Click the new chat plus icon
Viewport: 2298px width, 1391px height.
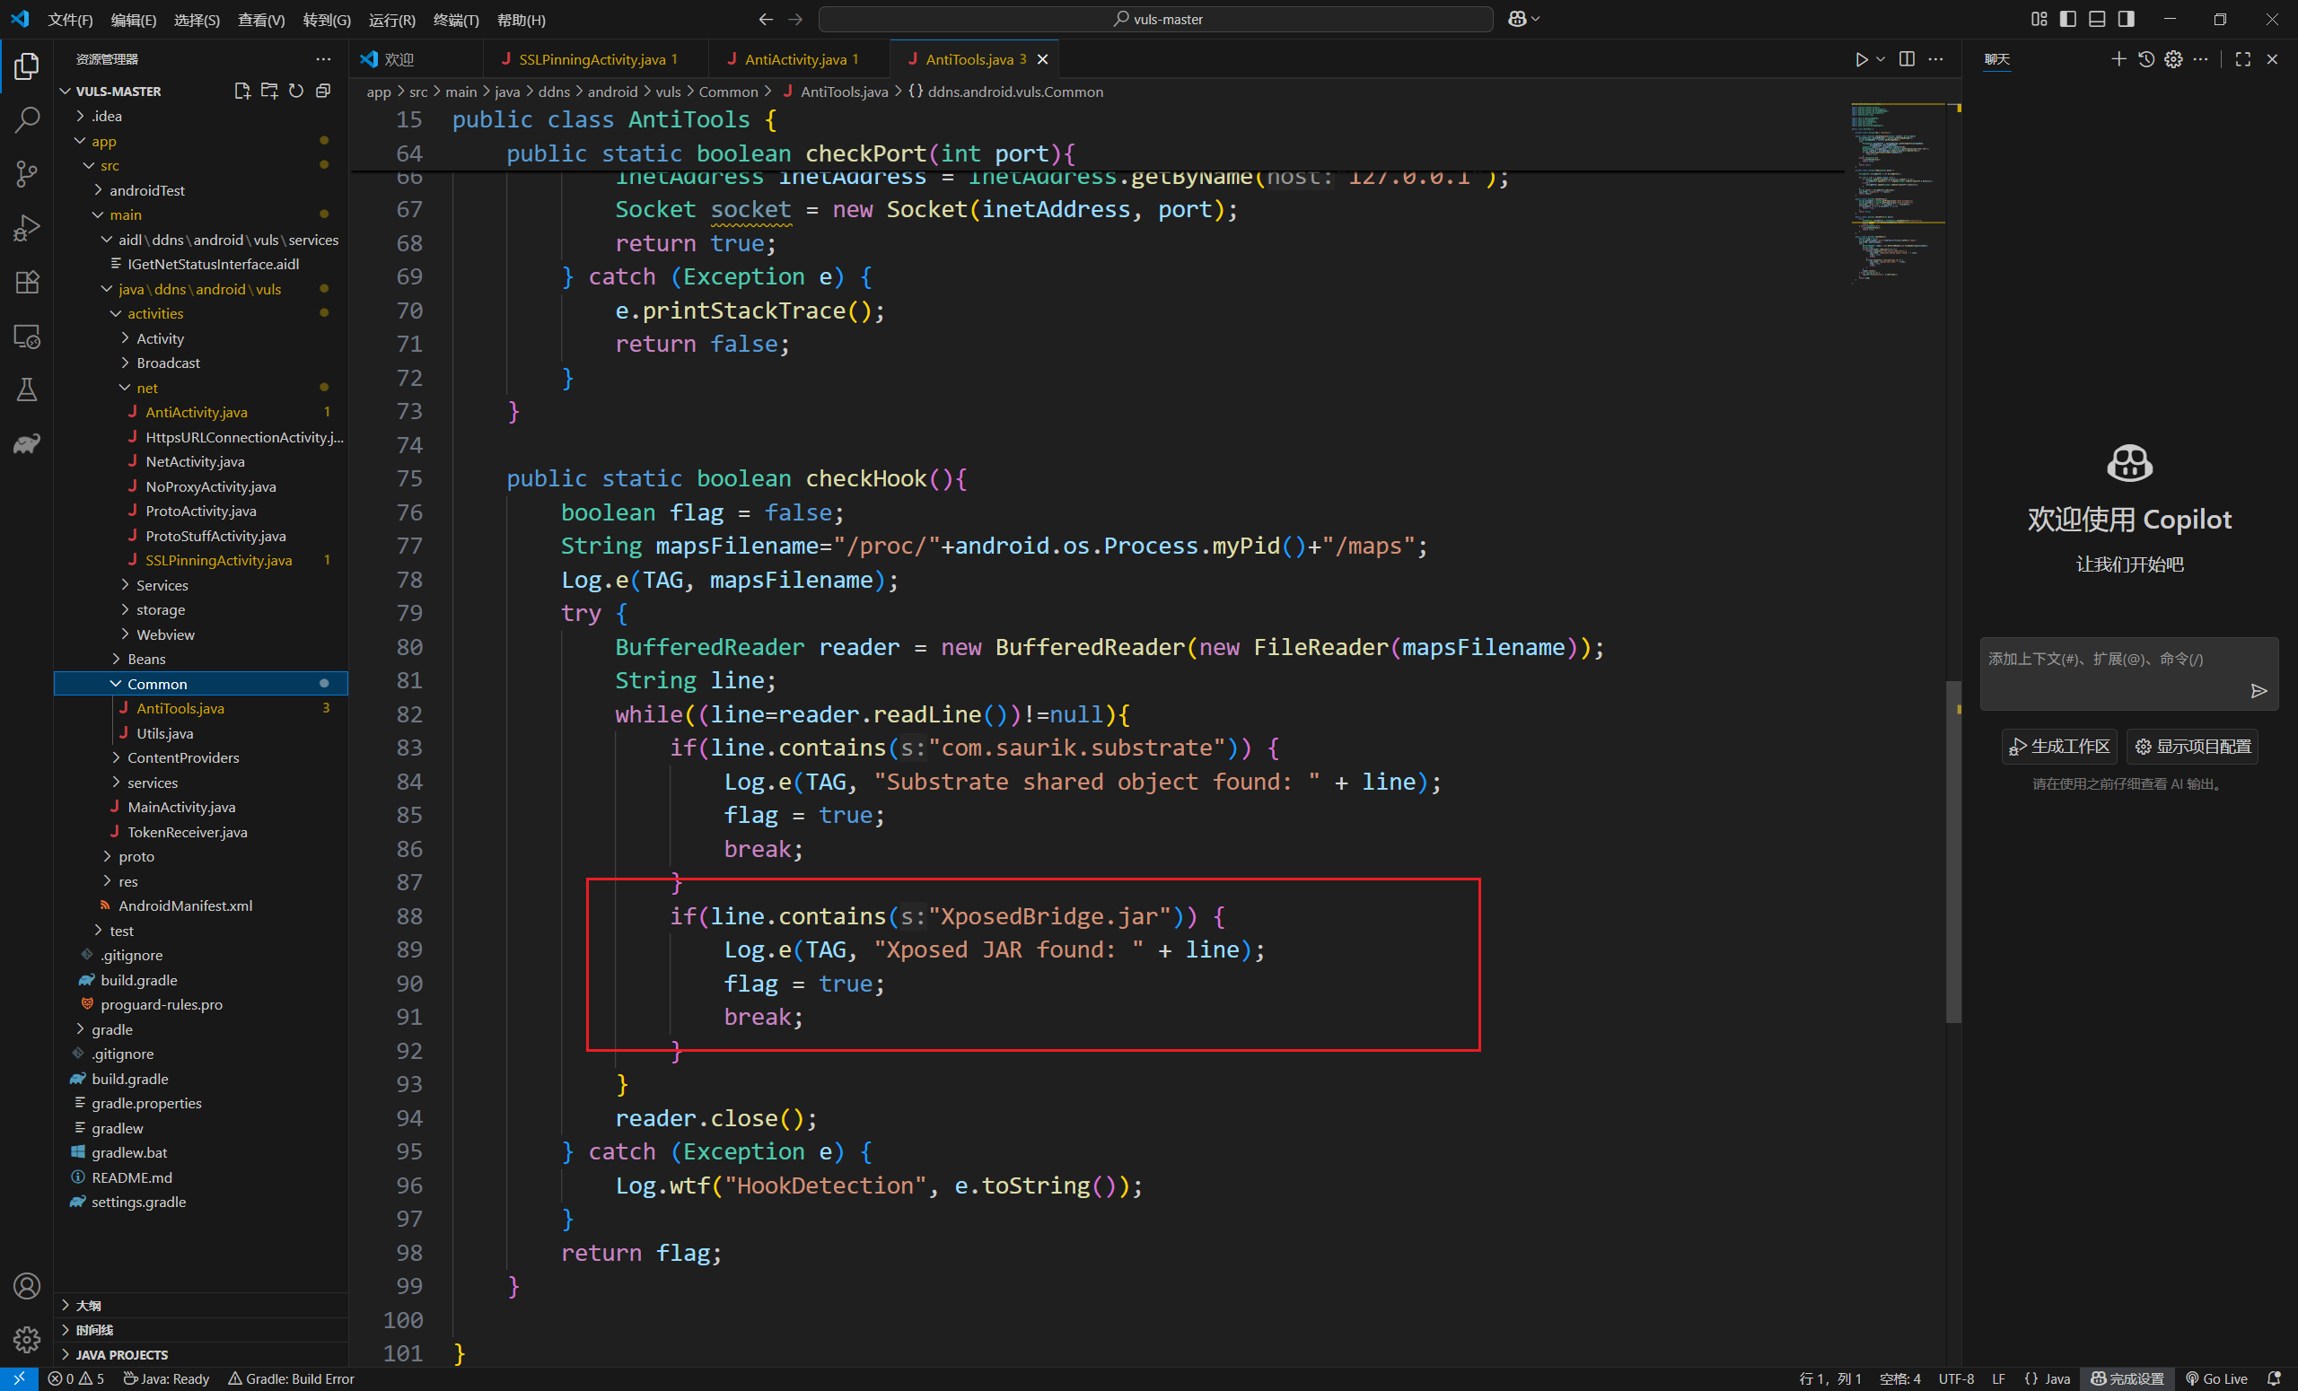tap(2118, 58)
